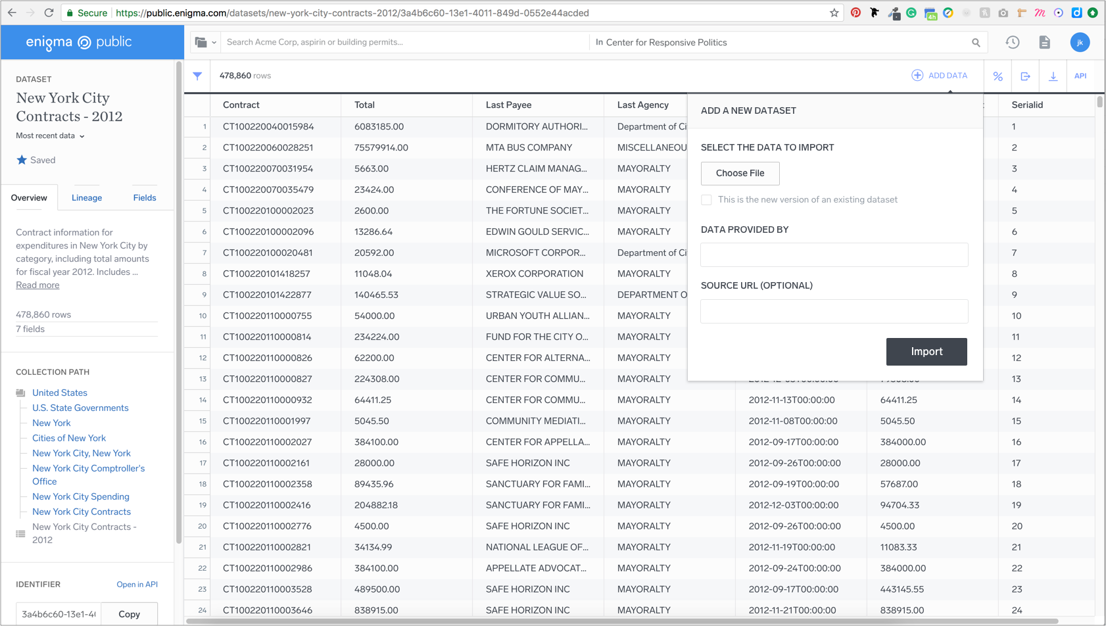The width and height of the screenshot is (1106, 626).
Task: Select cell MTA BUS COMPANY
Action: coord(538,147)
